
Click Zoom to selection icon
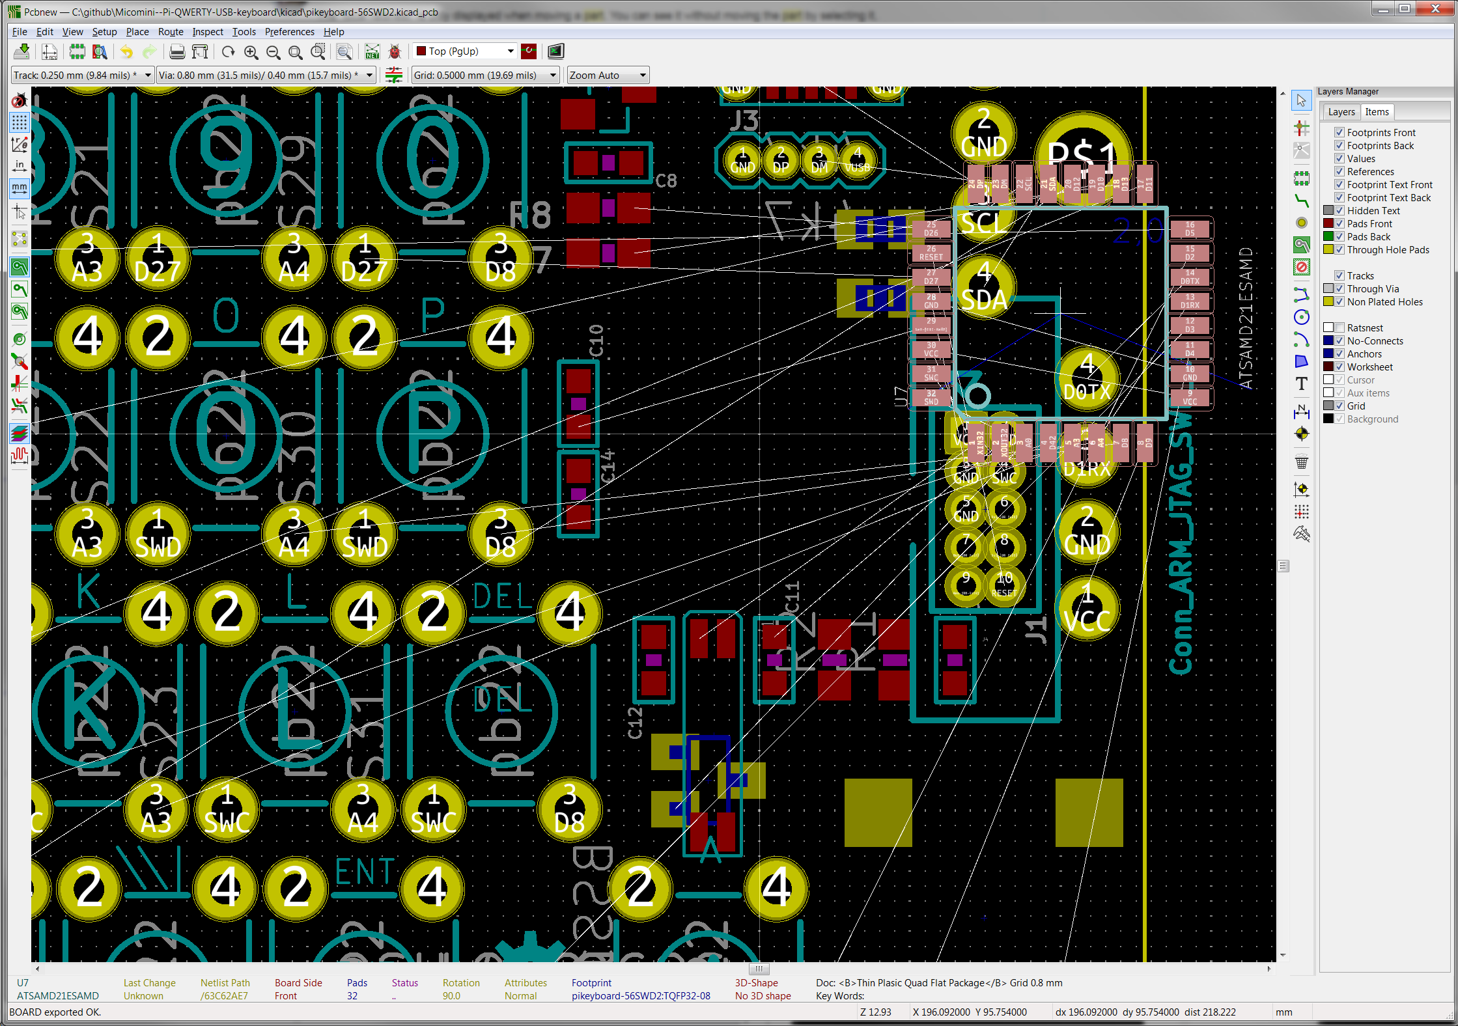318,51
